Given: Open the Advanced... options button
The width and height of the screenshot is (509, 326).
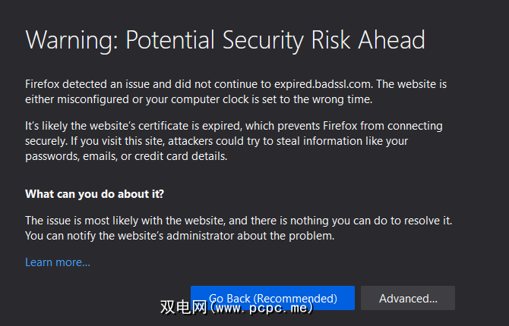Looking at the screenshot, I should 408,298.
